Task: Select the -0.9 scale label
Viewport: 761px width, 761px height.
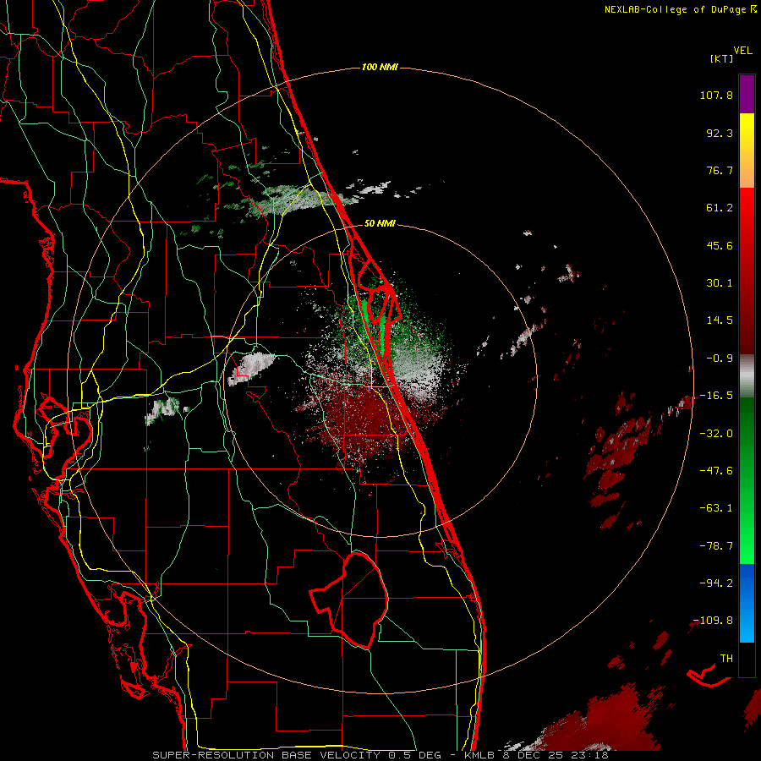Action: (720, 359)
